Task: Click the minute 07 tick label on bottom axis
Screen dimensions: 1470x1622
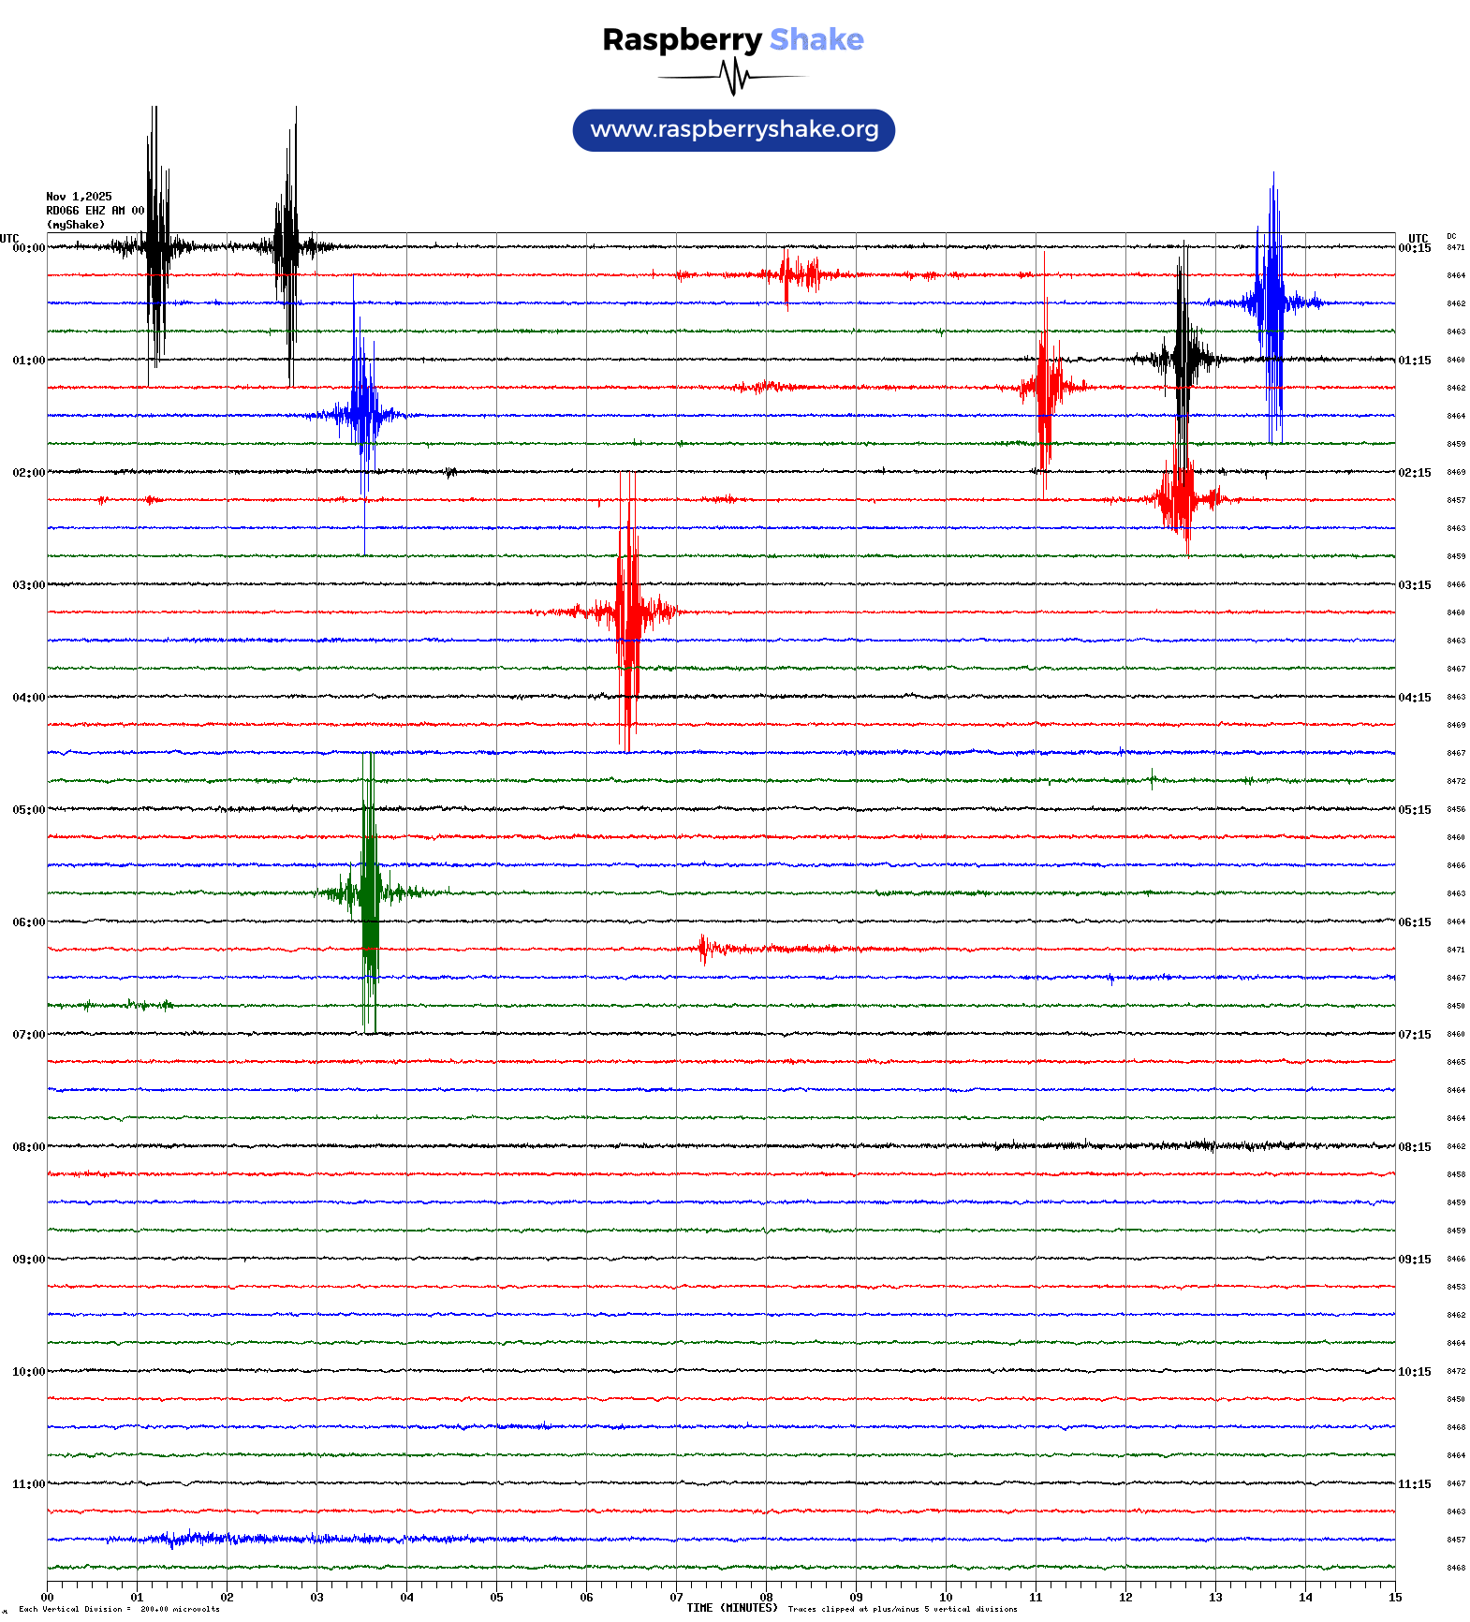Action: [x=676, y=1598]
